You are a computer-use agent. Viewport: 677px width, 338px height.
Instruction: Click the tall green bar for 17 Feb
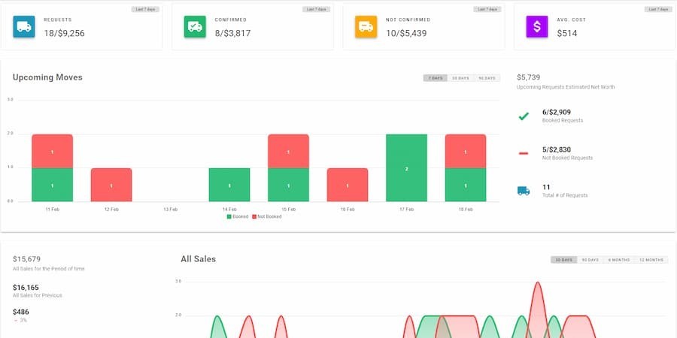(407, 168)
